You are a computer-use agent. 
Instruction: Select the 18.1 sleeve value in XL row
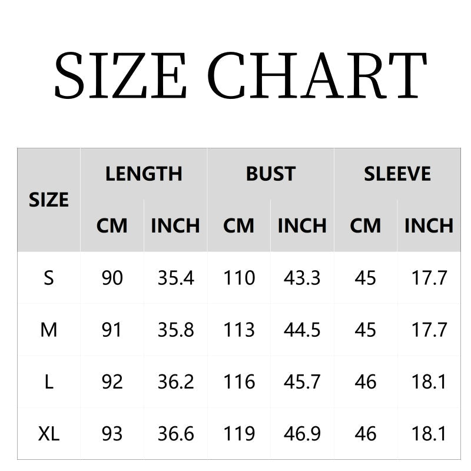pyautogui.click(x=429, y=434)
